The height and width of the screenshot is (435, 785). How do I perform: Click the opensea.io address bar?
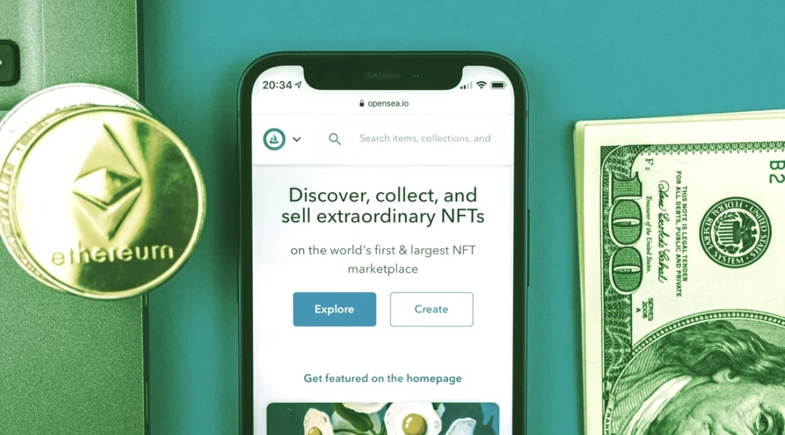384,103
